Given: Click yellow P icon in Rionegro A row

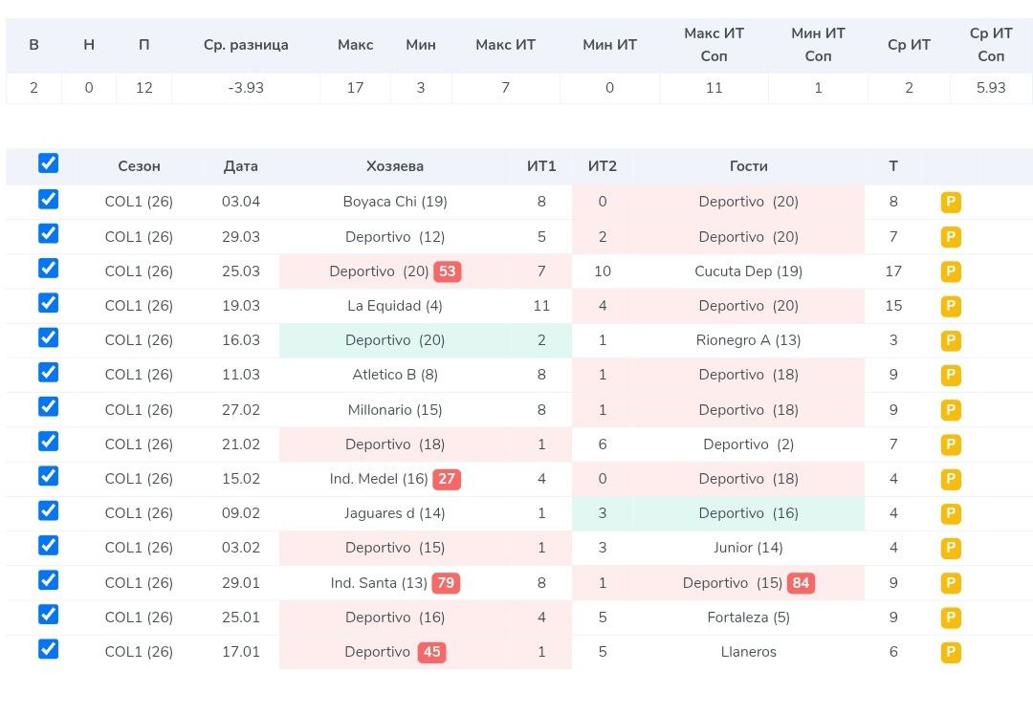Looking at the screenshot, I should click(x=951, y=341).
